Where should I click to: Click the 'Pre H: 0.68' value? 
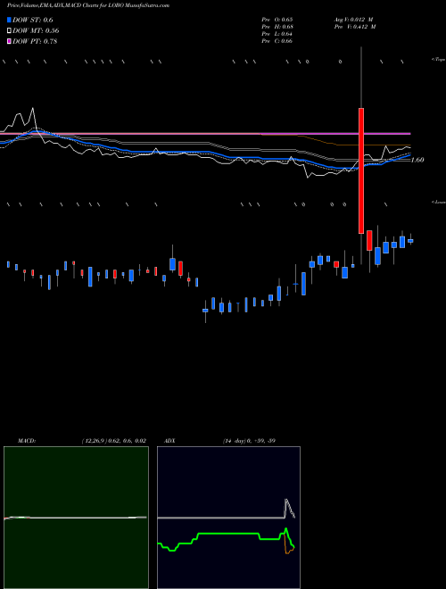coord(277,27)
